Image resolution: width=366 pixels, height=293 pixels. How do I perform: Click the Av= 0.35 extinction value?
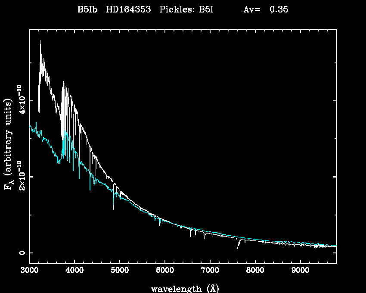tap(265, 10)
